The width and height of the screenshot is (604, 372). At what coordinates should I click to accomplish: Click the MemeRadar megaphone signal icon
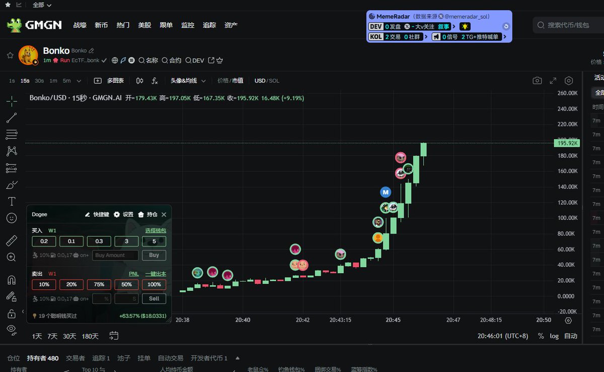[436, 37]
